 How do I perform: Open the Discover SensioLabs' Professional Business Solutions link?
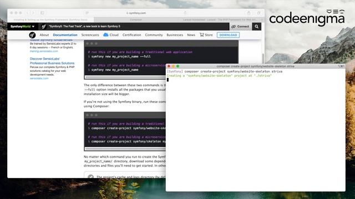tap(52, 61)
